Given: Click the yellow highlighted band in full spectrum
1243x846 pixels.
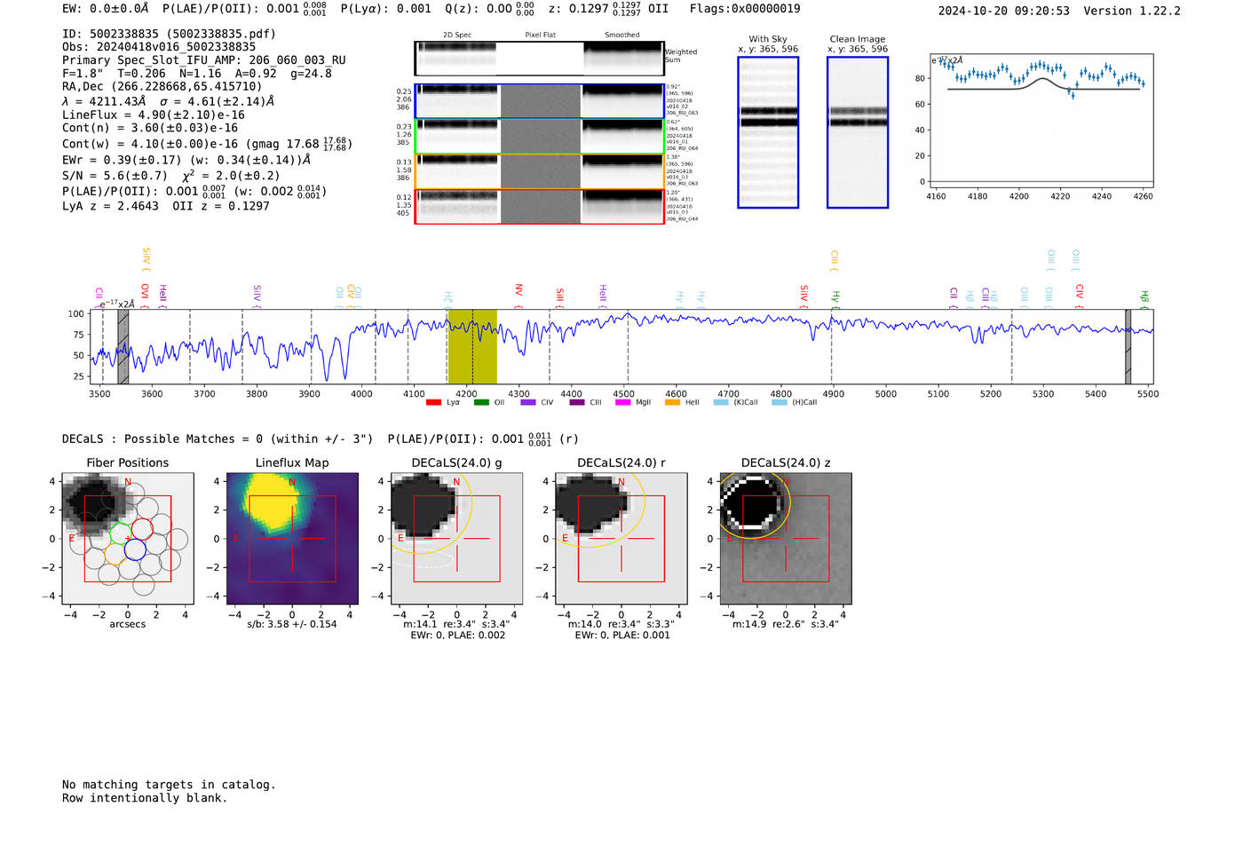Looking at the screenshot, I should point(472,346).
